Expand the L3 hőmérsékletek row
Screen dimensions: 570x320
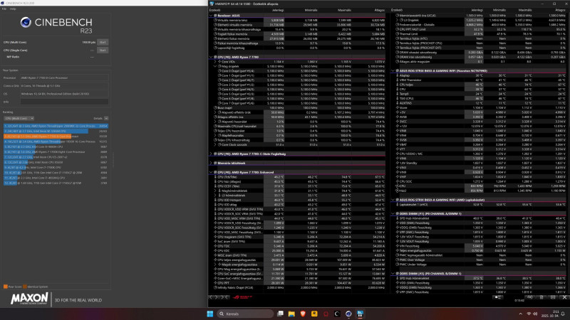(x=215, y=195)
